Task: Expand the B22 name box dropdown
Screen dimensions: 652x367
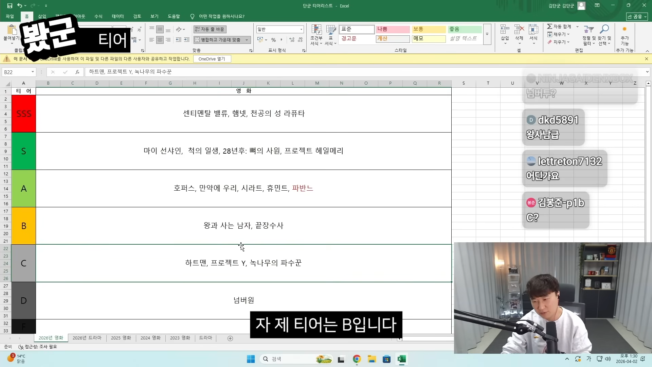Action: pyautogui.click(x=33, y=72)
